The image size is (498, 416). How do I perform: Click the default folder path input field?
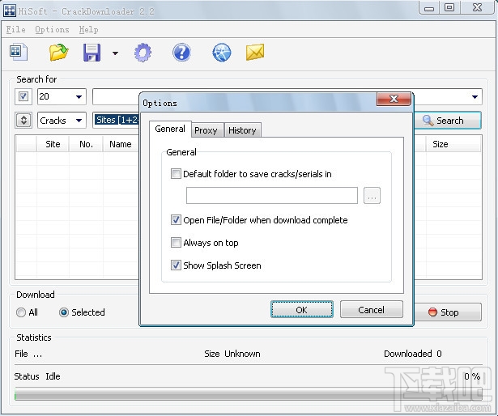point(272,195)
